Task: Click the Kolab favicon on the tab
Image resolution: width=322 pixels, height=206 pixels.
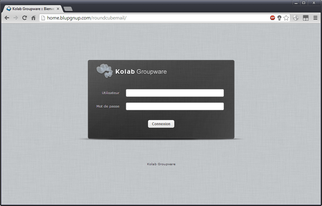Action: 9,9
